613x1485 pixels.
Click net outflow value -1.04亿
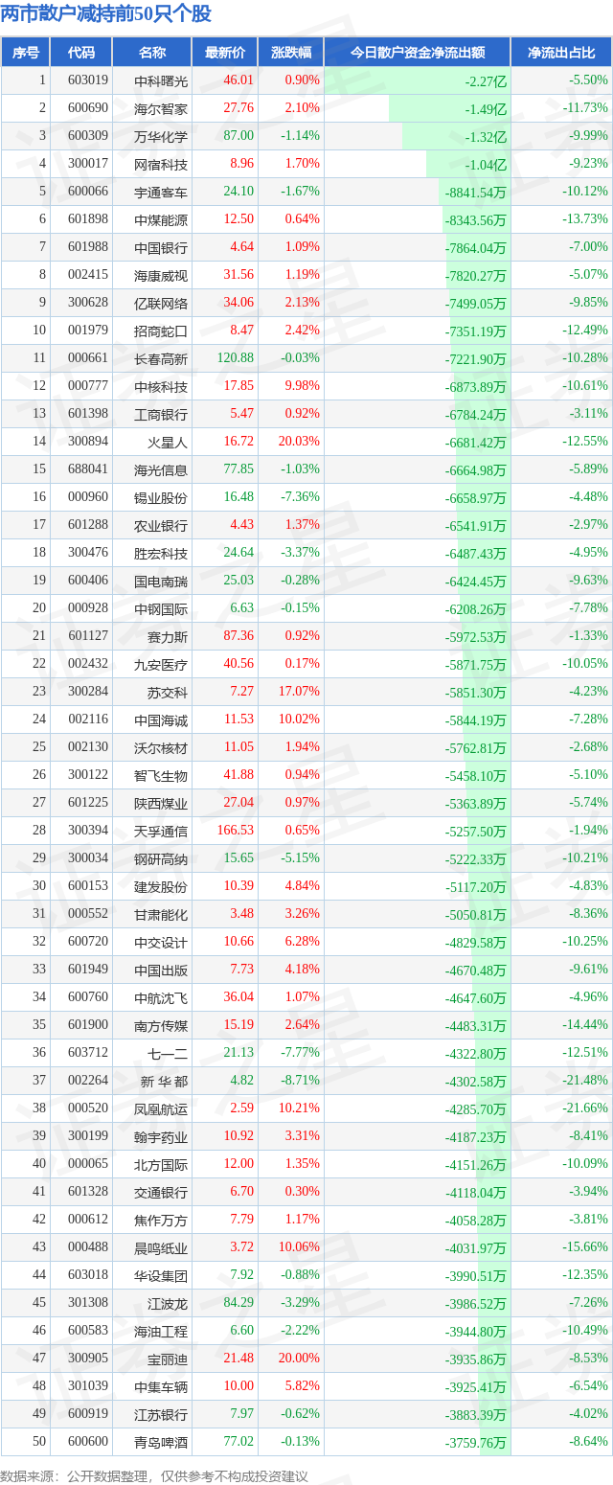click(x=486, y=164)
